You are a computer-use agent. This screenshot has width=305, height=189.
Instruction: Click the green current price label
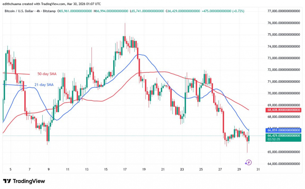tap(283, 136)
